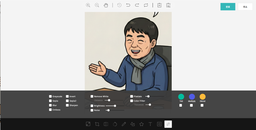Delete all objects with trash ALL icon

[x=168, y=5]
